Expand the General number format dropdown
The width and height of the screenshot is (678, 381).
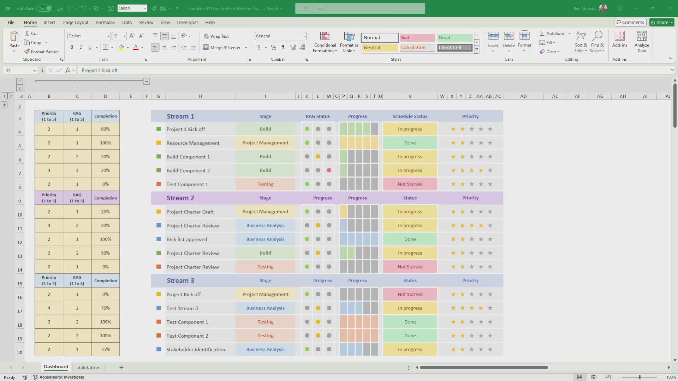[304, 36]
